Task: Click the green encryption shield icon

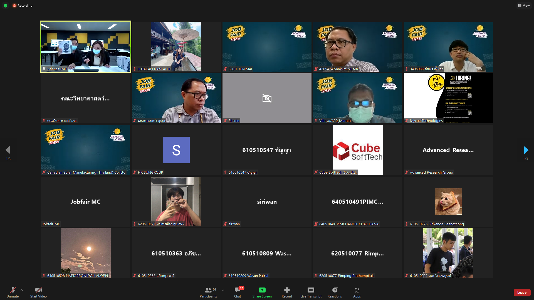Action: [x=6, y=6]
